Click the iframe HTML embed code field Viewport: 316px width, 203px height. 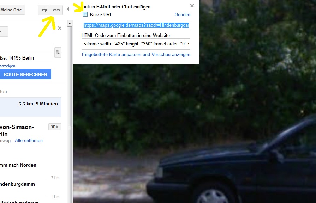pyautogui.click(x=136, y=44)
